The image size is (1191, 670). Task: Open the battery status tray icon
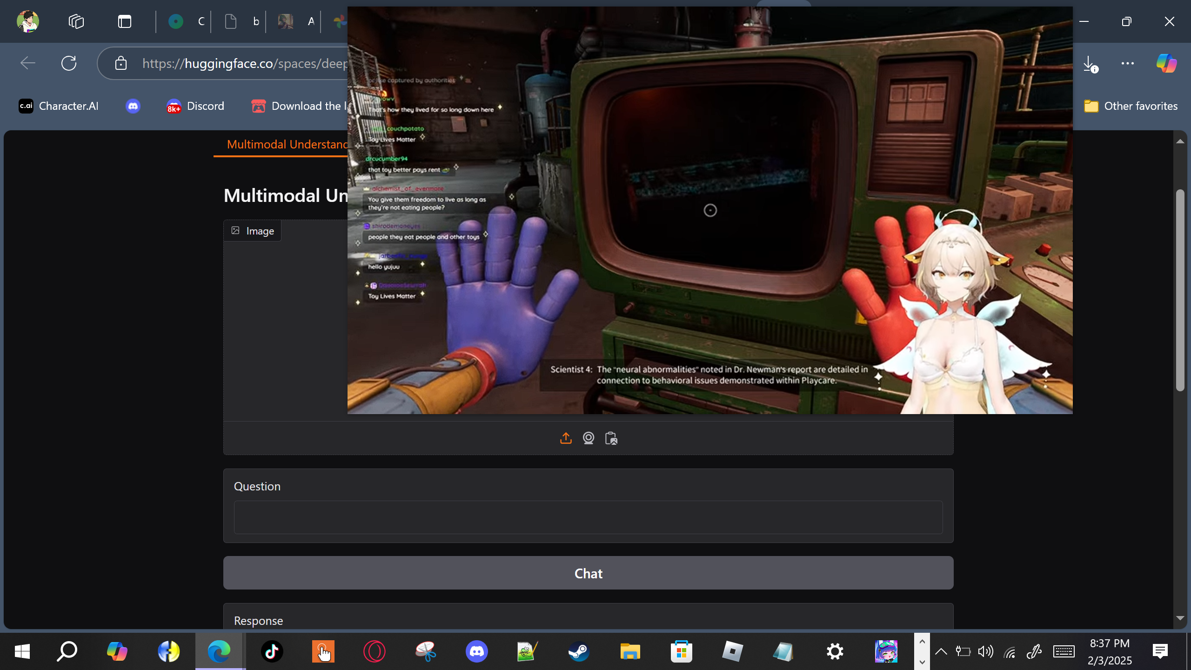click(963, 651)
